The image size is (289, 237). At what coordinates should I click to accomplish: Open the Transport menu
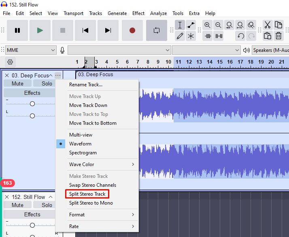coord(73,13)
